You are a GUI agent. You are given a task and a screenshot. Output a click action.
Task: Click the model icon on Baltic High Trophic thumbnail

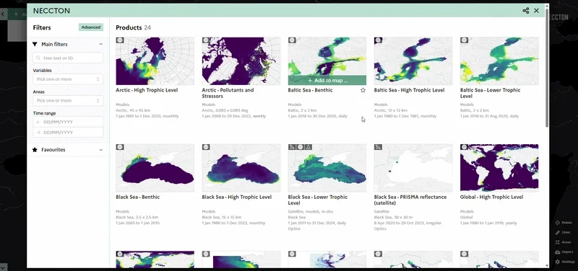tap(378, 40)
